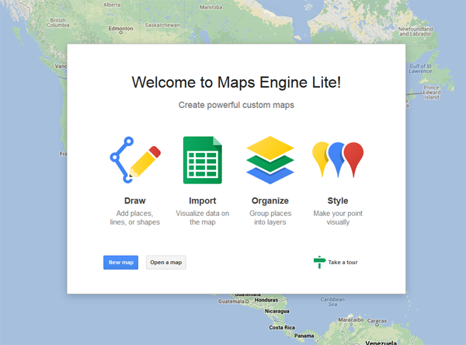
Task: Click the Style map pins icon
Action: coord(338,160)
